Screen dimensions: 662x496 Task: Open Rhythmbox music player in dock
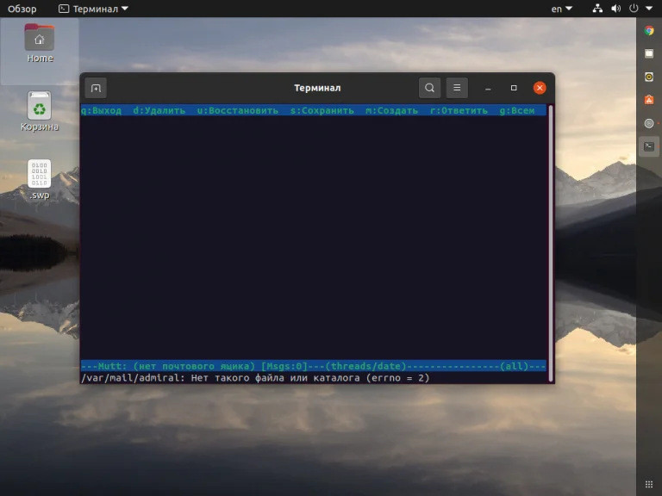[649, 77]
